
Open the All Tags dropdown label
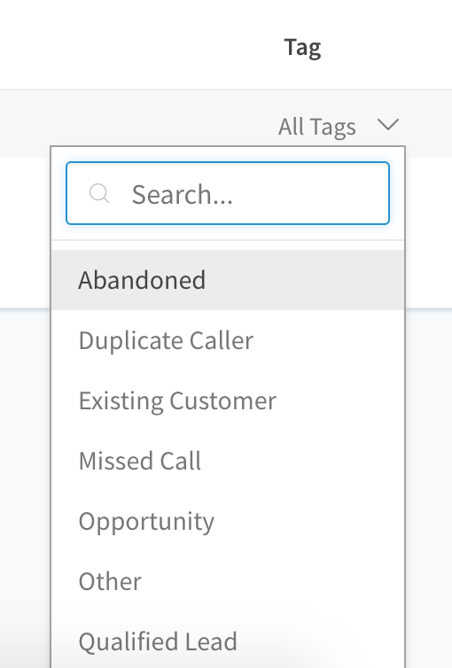(x=317, y=127)
